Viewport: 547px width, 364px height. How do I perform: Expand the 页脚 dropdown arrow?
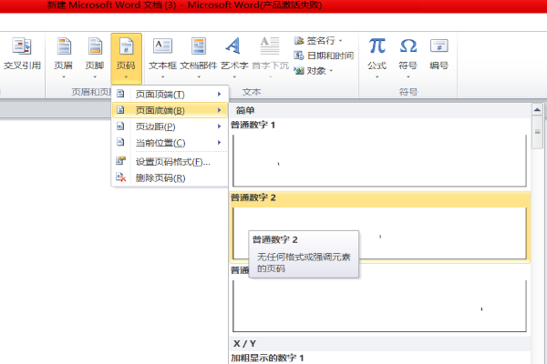[x=95, y=77]
